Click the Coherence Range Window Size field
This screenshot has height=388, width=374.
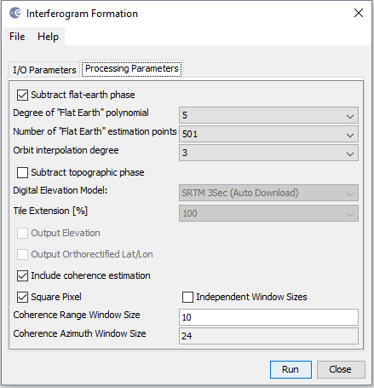(x=268, y=317)
